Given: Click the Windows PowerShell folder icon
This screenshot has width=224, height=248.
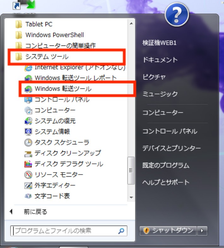Looking at the screenshot, I should 19,35.
